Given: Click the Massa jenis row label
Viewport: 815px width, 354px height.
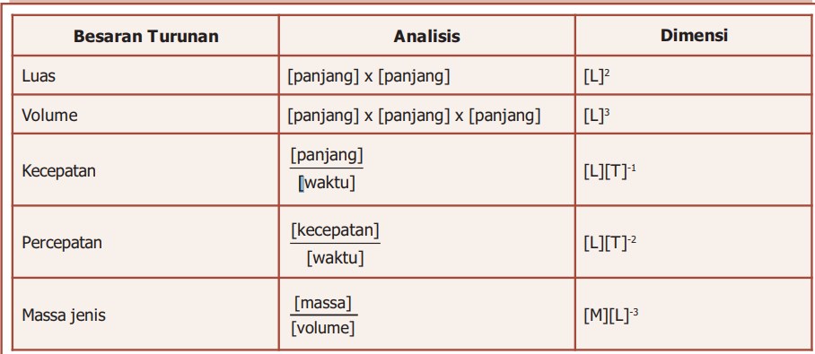Looking at the screenshot, I should tap(64, 315).
